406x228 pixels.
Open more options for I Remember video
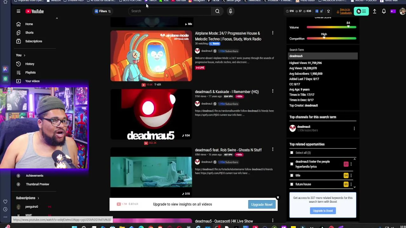point(272,91)
